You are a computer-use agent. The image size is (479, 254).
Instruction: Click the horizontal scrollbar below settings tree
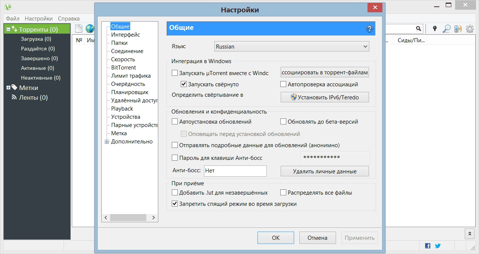(129, 217)
